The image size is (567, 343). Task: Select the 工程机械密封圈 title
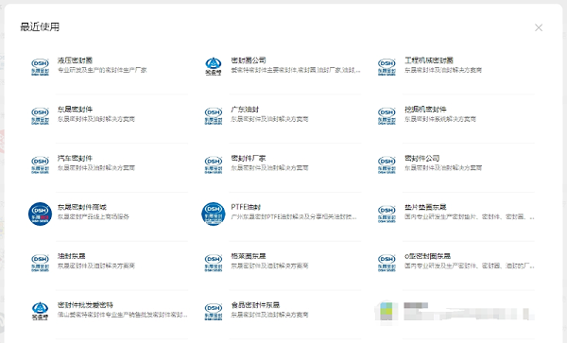pyautogui.click(x=429, y=60)
